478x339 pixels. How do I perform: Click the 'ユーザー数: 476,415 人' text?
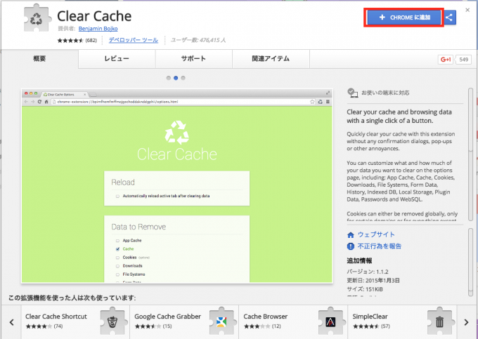point(198,40)
